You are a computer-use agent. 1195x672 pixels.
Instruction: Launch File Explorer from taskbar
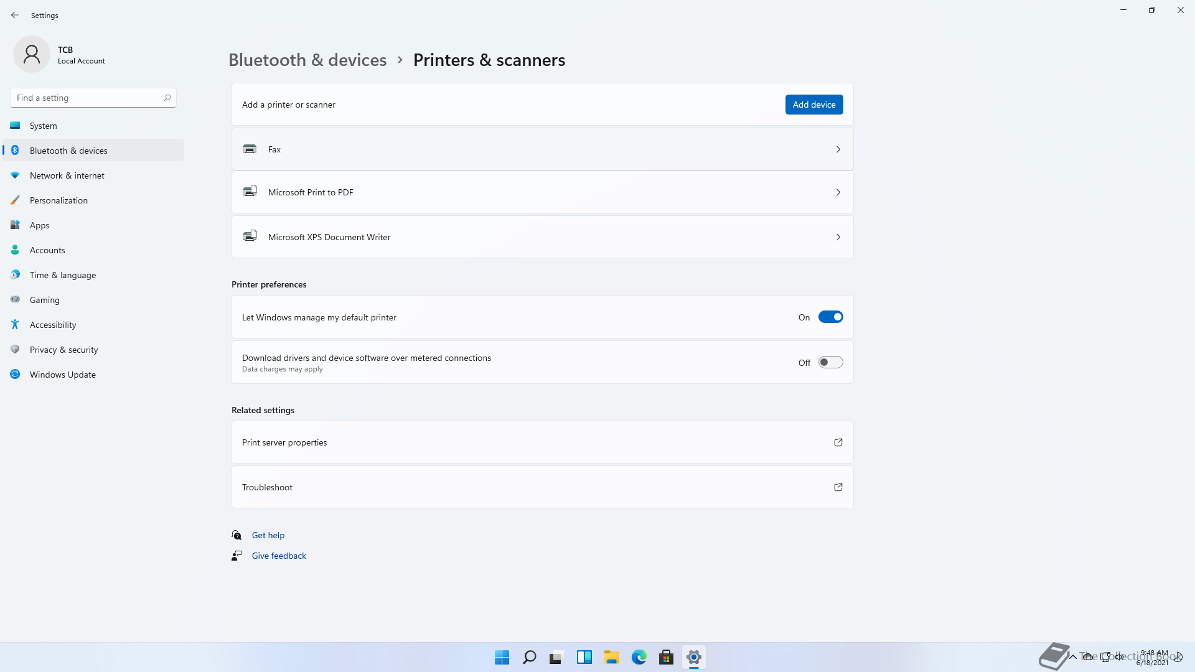[x=612, y=658]
